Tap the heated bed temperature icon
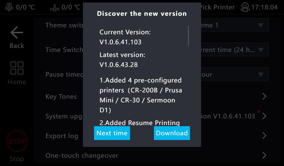 [x=54, y=7]
